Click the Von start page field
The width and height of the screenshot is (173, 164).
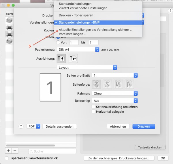[74, 42]
